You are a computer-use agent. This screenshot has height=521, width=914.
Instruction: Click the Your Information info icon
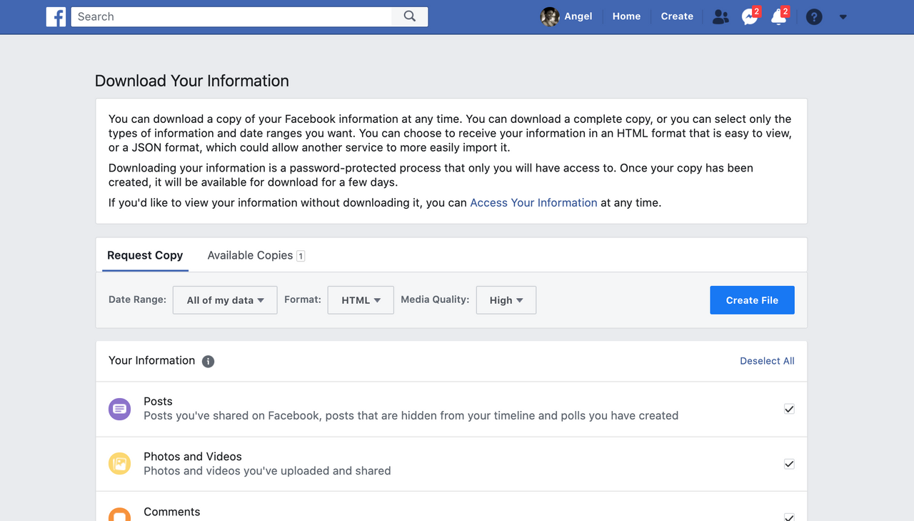click(208, 361)
